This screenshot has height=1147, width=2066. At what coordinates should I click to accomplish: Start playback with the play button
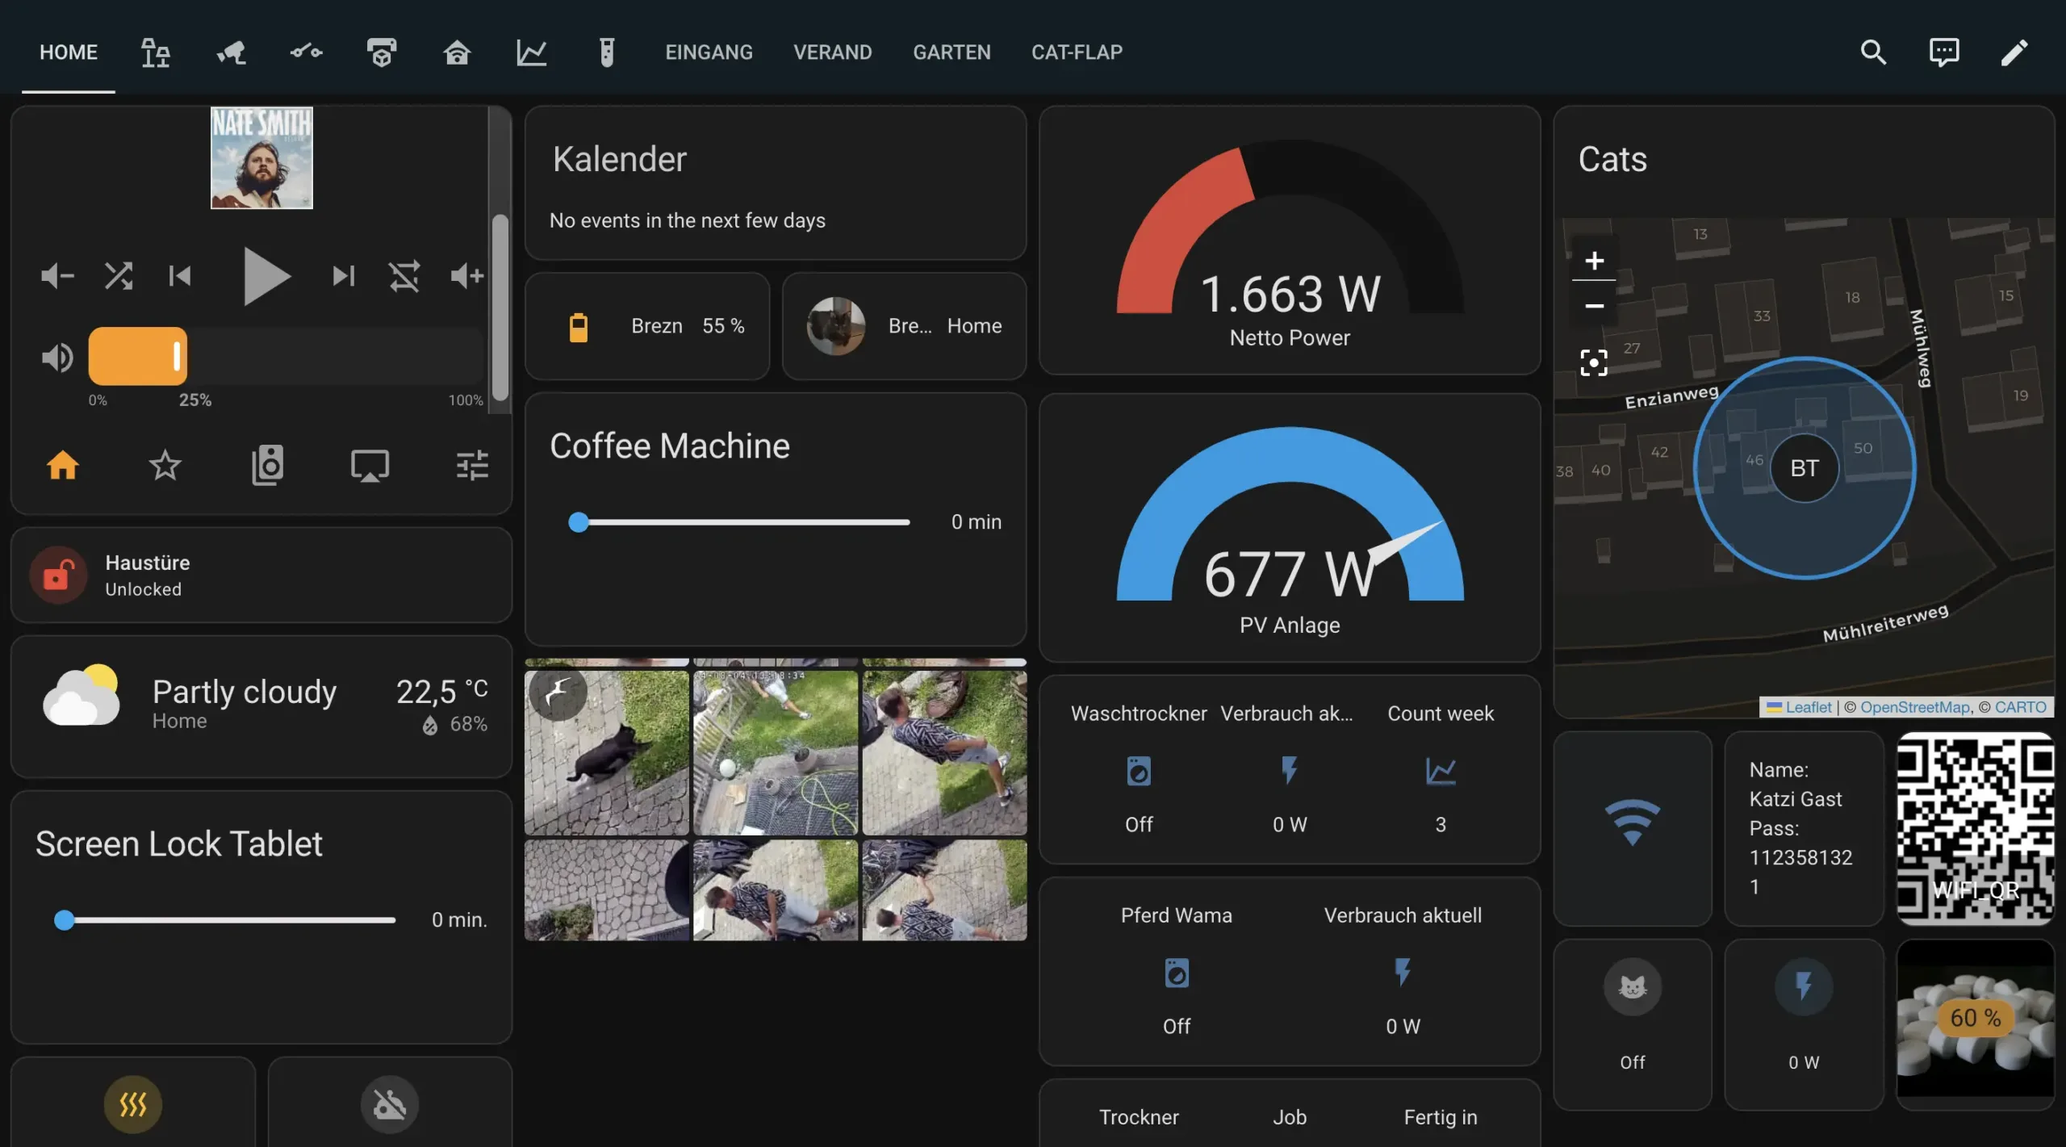[x=266, y=276]
